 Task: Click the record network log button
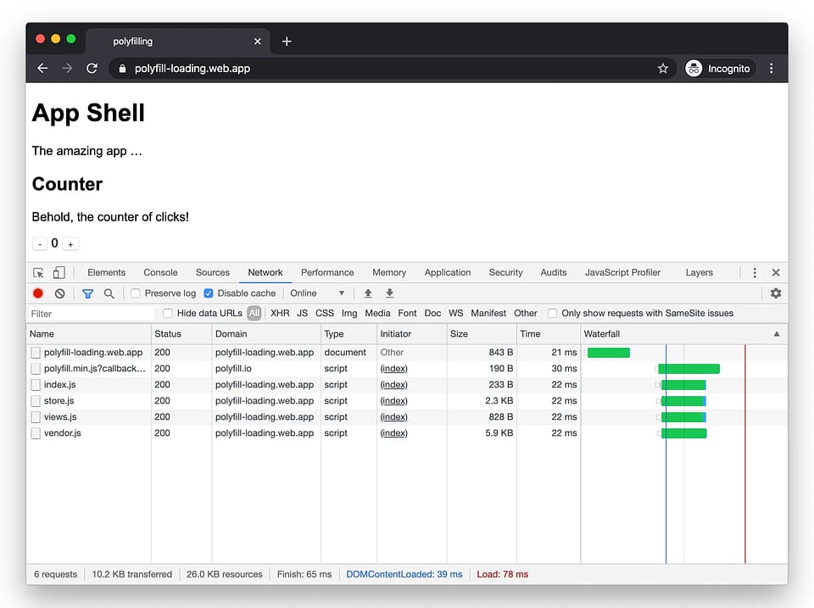click(x=38, y=293)
